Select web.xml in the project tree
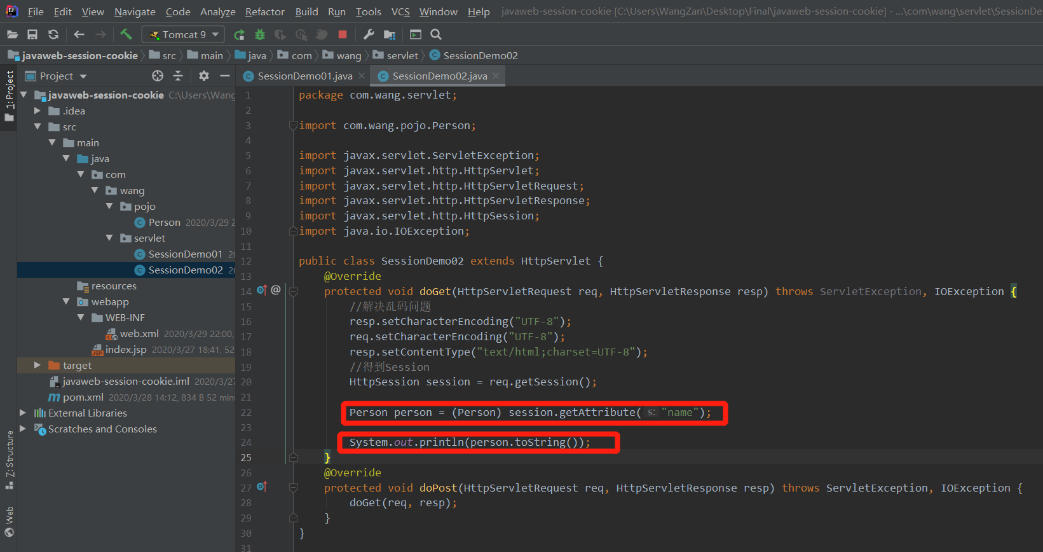The height and width of the screenshot is (552, 1043). click(139, 333)
